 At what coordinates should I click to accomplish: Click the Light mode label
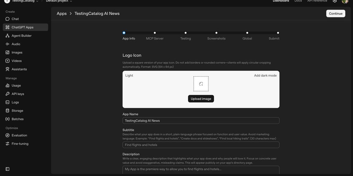click(129, 75)
